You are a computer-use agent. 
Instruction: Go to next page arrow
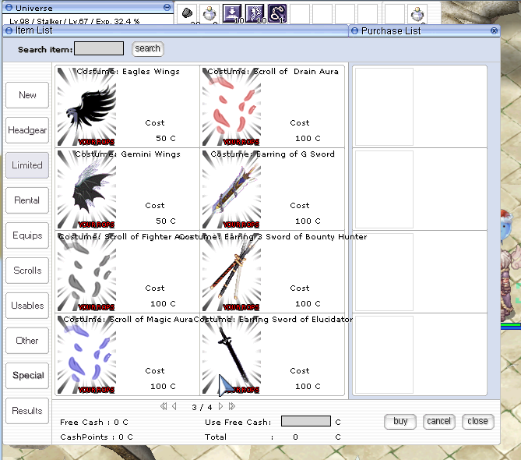[220, 406]
